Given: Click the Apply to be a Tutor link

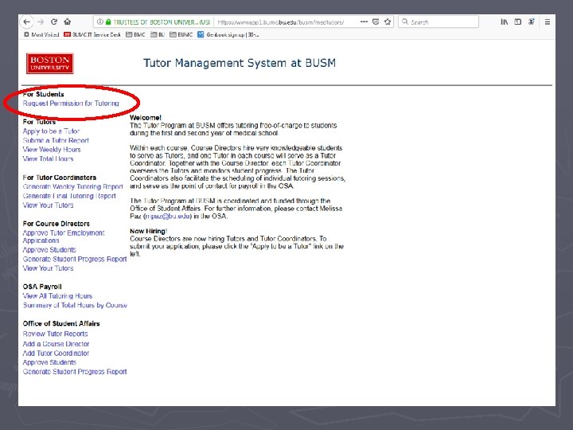Looking at the screenshot, I should [x=51, y=131].
